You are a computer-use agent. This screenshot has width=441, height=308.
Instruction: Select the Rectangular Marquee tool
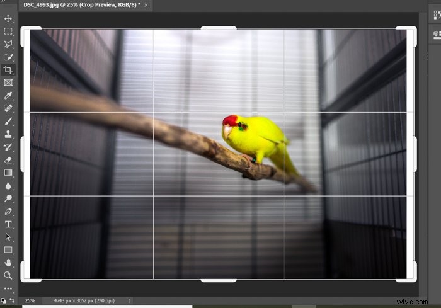(8, 31)
